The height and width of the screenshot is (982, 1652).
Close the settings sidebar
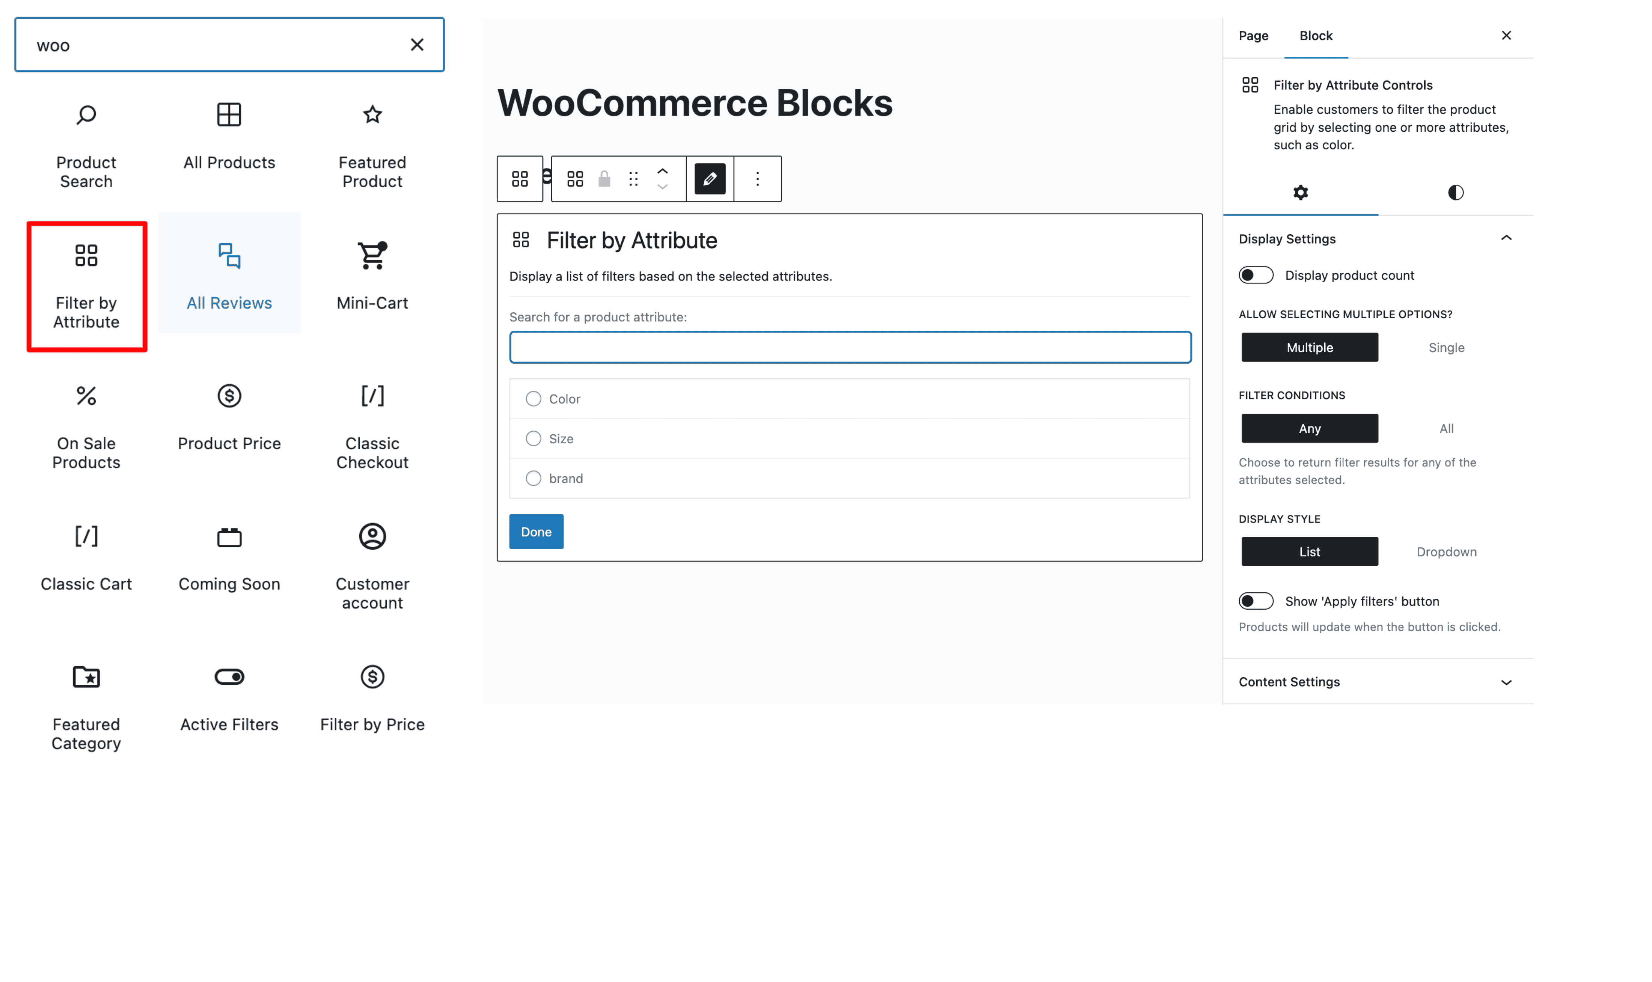coord(1506,35)
